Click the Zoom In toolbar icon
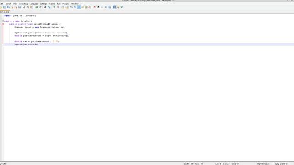 (54, 7)
